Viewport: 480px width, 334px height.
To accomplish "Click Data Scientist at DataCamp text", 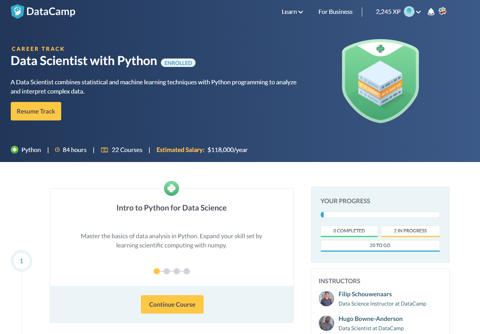I will click(371, 328).
